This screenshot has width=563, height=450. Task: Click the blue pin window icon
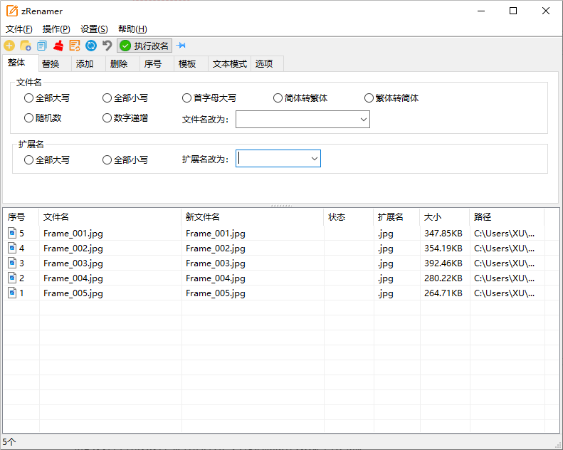[x=181, y=46]
